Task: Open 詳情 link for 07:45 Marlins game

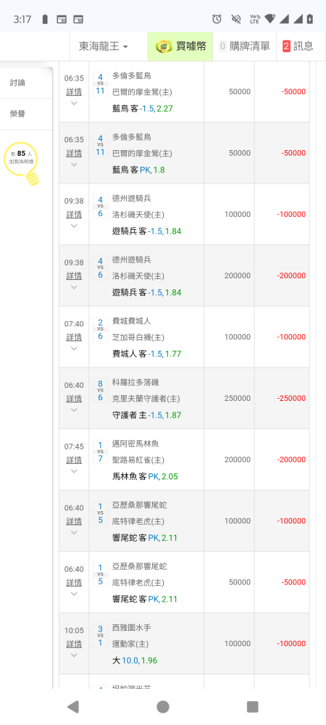Action: 74,460
